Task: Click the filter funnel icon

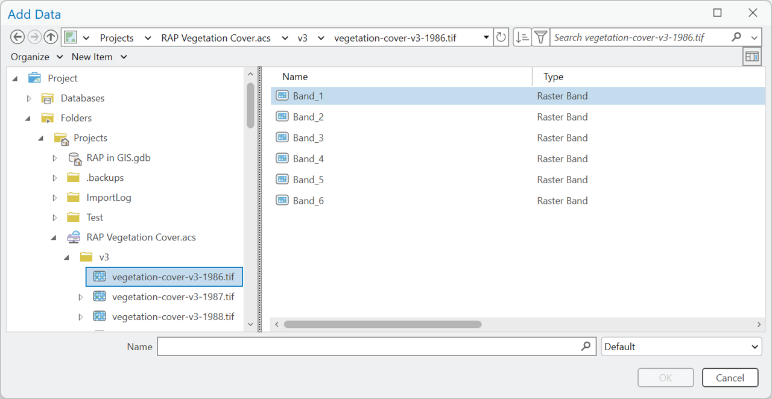Action: [541, 37]
